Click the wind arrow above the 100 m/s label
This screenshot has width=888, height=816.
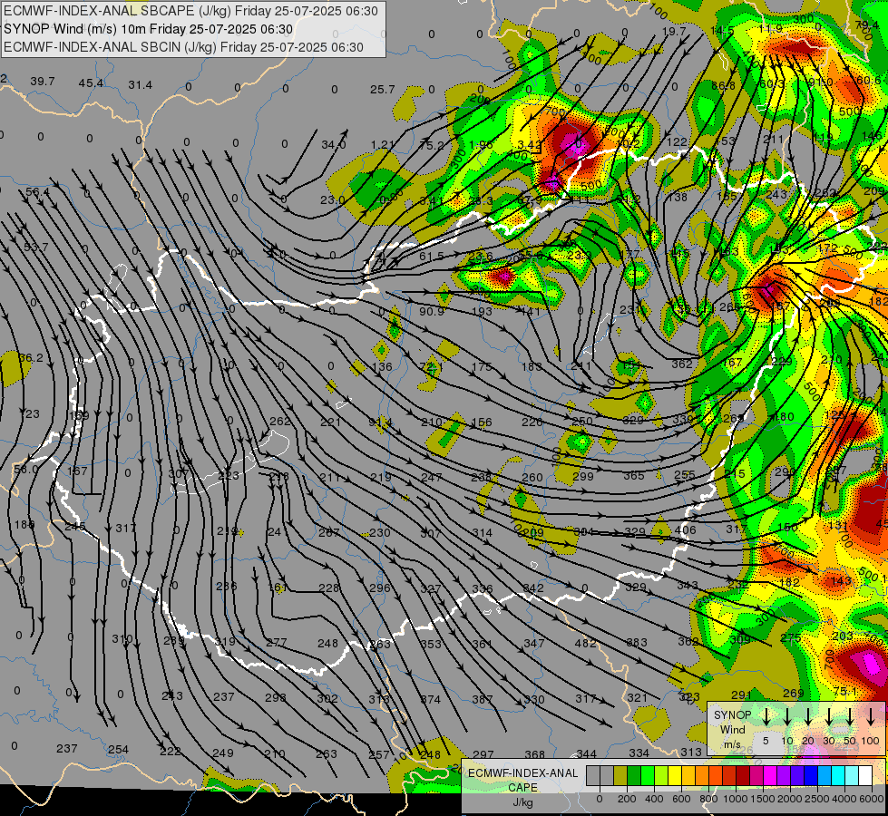(871, 716)
